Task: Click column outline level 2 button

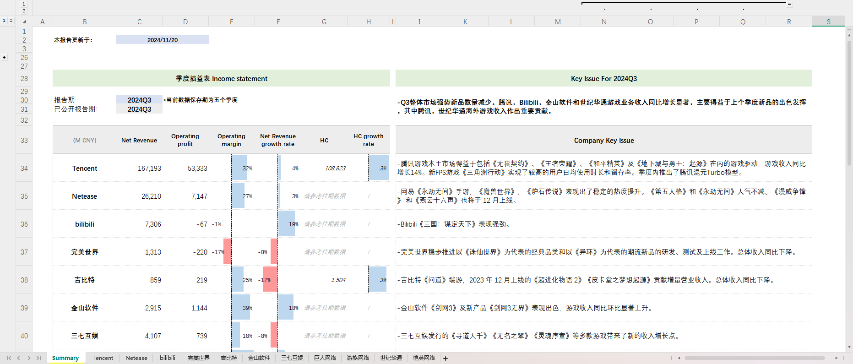Action: (24, 11)
